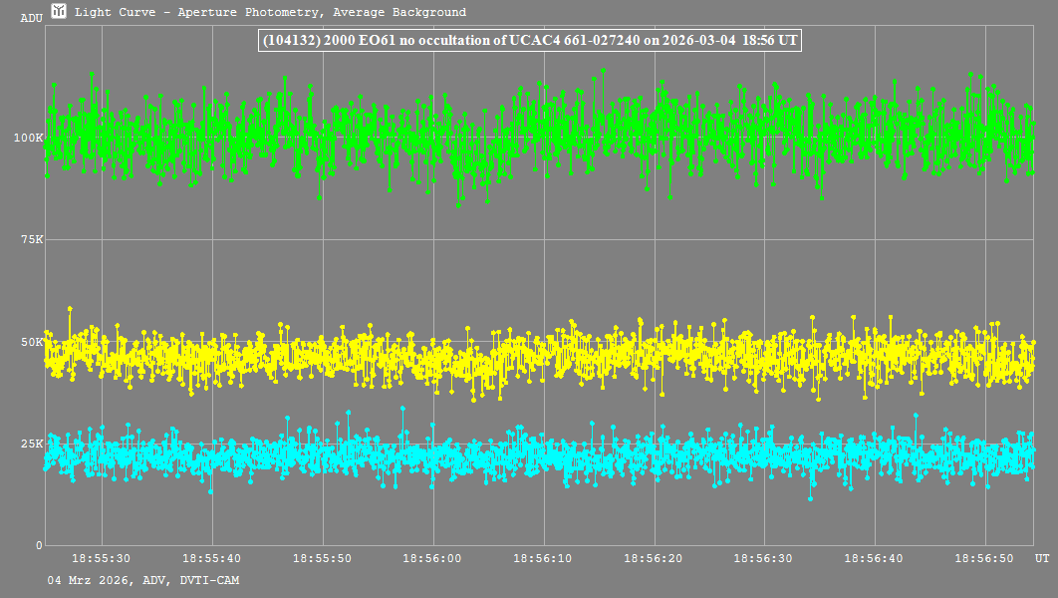Click the 75K y-axis label
Image resolution: width=1058 pixels, height=598 pixels.
(x=32, y=239)
